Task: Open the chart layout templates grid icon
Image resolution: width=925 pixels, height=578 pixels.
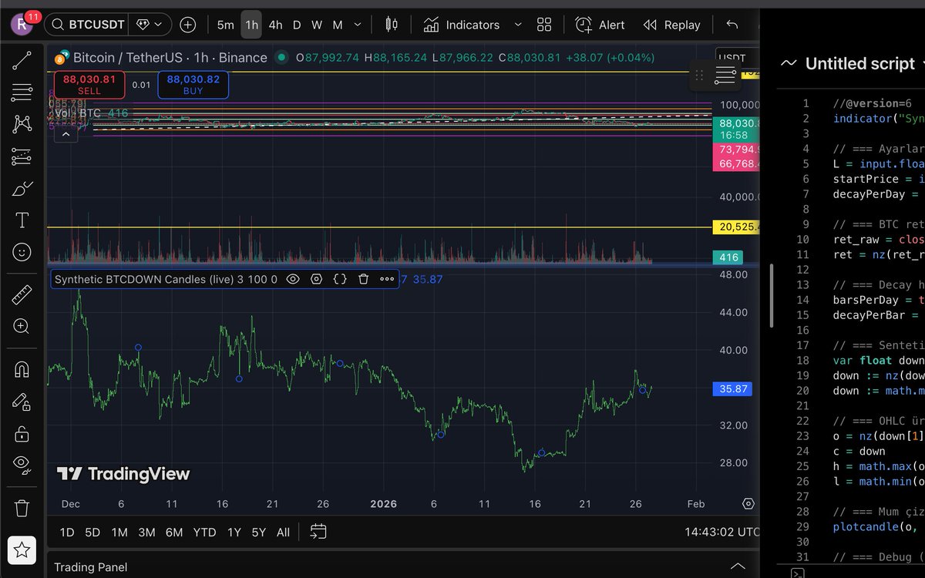Action: pos(544,25)
